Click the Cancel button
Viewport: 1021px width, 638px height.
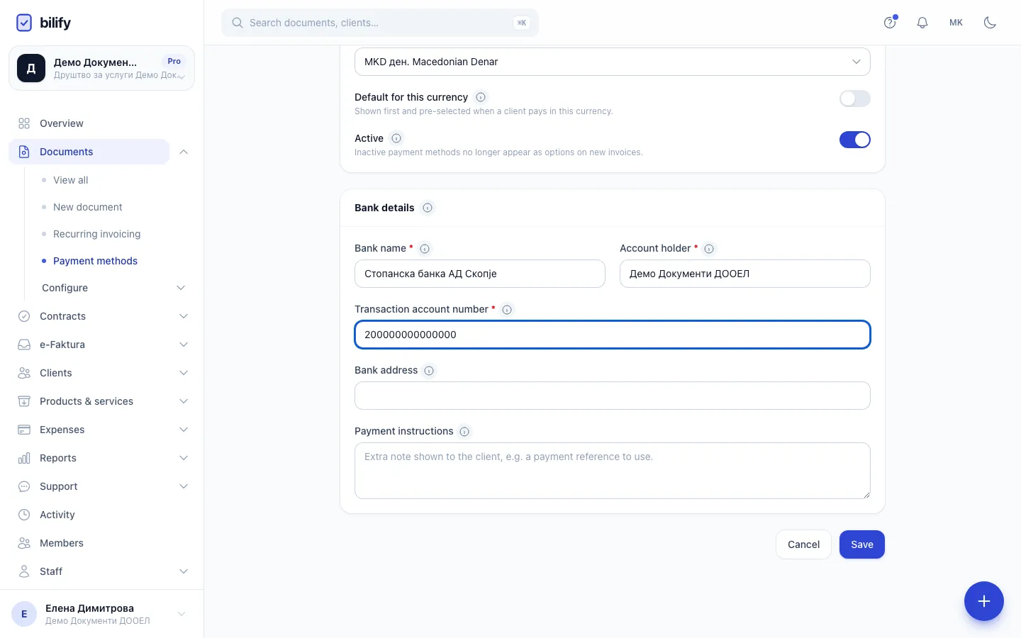coord(803,544)
